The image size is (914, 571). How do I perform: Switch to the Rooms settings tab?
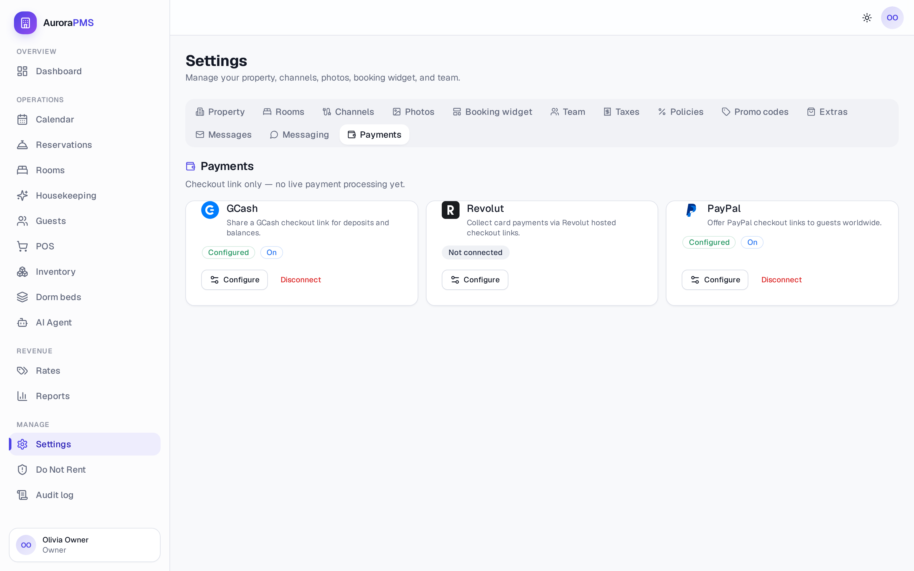(x=283, y=112)
